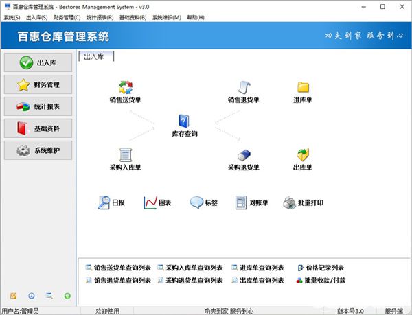Click the 统计报表 sidebar button
412x315 pixels.
38,106
